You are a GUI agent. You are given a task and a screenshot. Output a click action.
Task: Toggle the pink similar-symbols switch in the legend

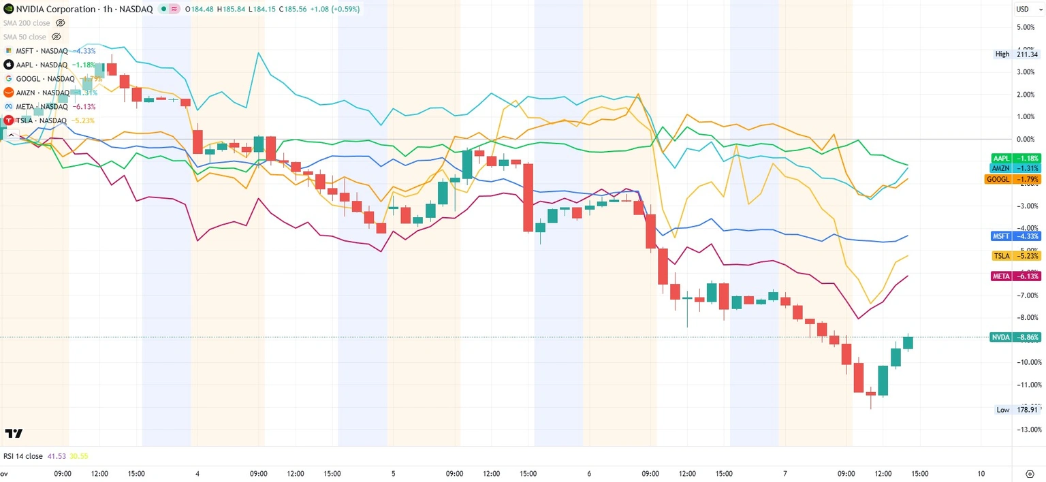175,9
